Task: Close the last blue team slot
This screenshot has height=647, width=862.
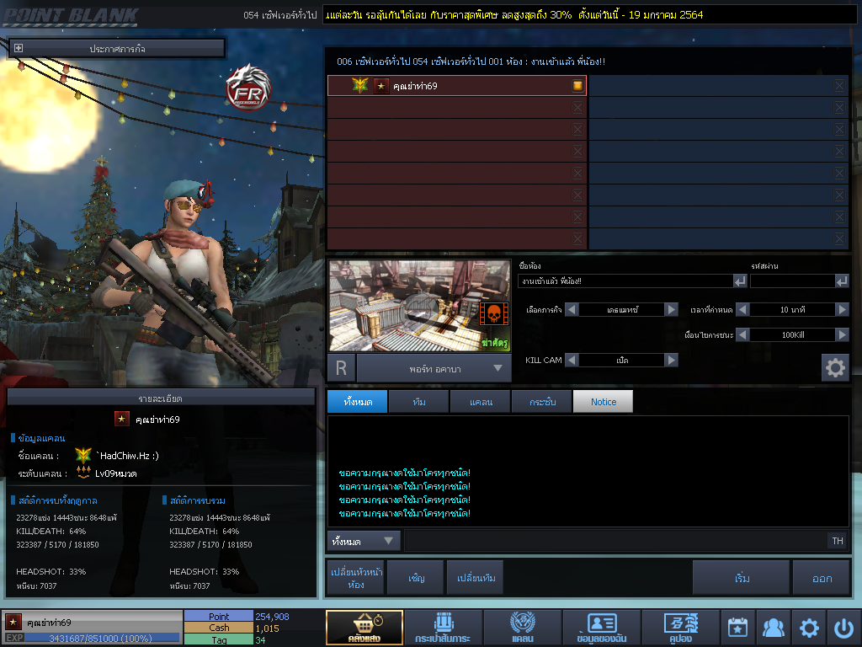Action: pyautogui.click(x=839, y=238)
